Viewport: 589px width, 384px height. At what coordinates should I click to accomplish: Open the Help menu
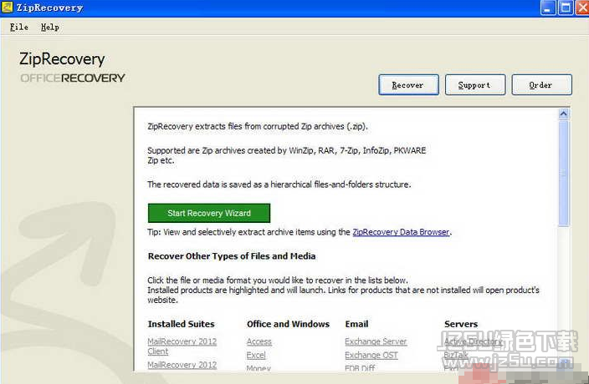point(50,27)
